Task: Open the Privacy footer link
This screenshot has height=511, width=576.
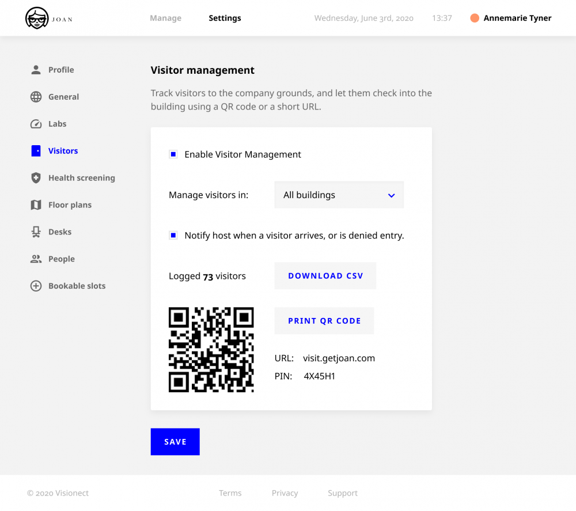Action: (x=285, y=493)
